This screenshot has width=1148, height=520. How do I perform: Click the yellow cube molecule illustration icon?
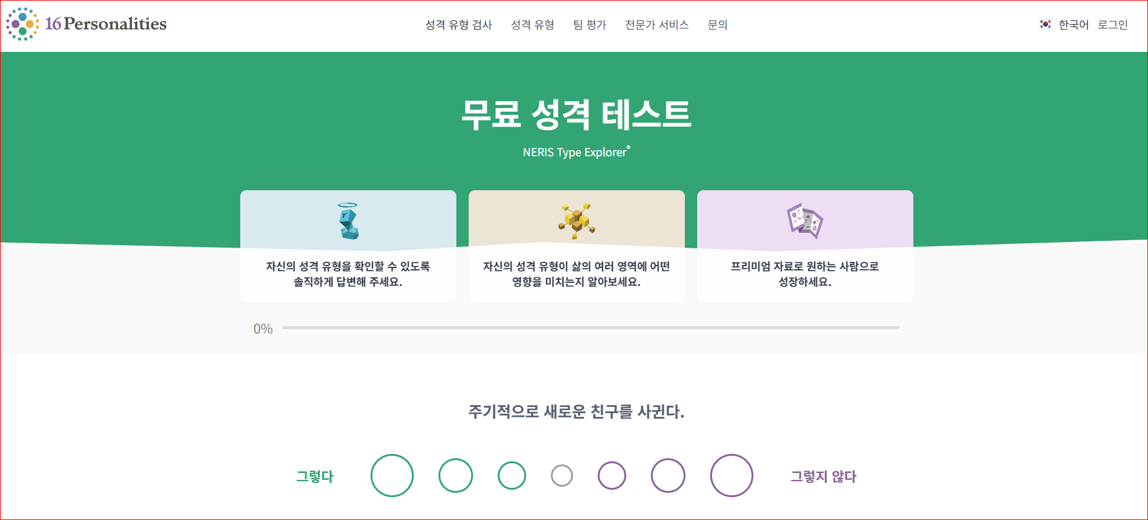click(576, 219)
